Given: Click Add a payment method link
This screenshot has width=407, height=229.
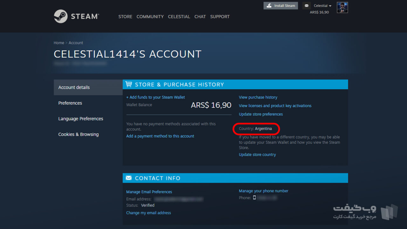Looking at the screenshot, I should (x=160, y=136).
